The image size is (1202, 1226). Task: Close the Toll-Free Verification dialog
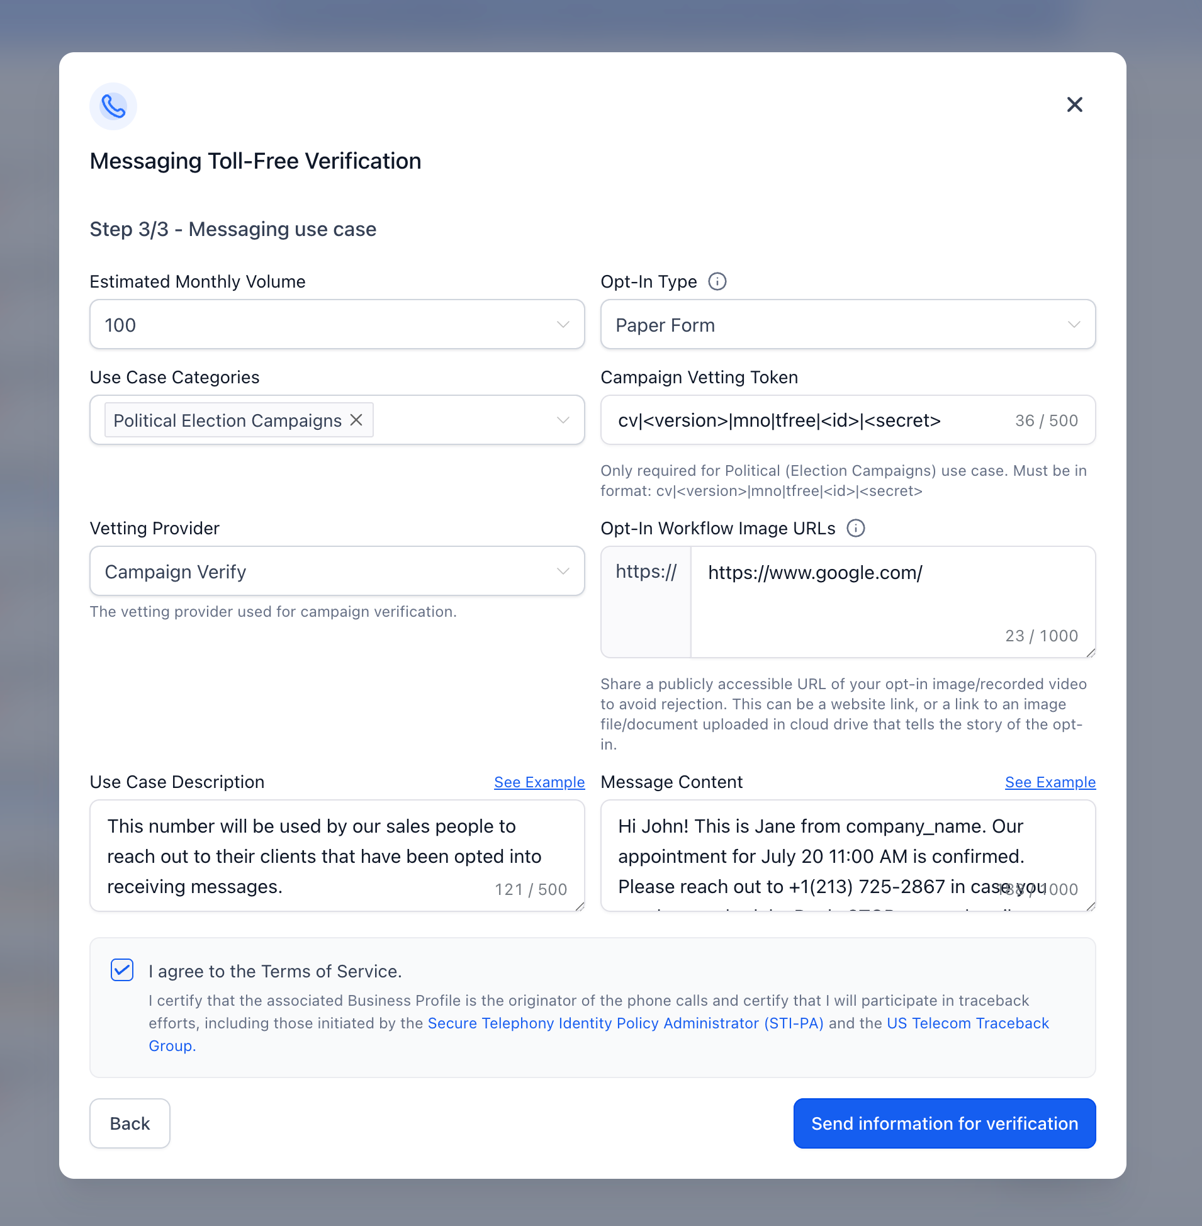point(1074,105)
